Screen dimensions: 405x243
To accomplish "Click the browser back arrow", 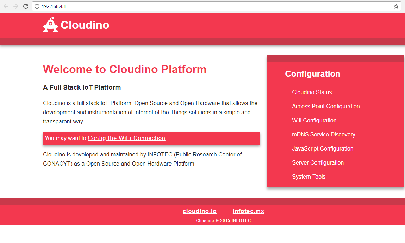I will (x=6, y=6).
